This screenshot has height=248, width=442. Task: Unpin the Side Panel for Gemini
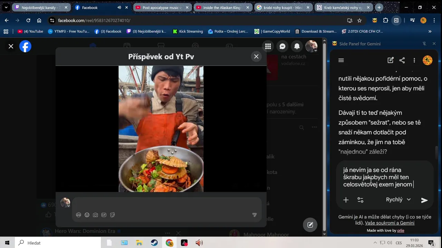tap(424, 44)
